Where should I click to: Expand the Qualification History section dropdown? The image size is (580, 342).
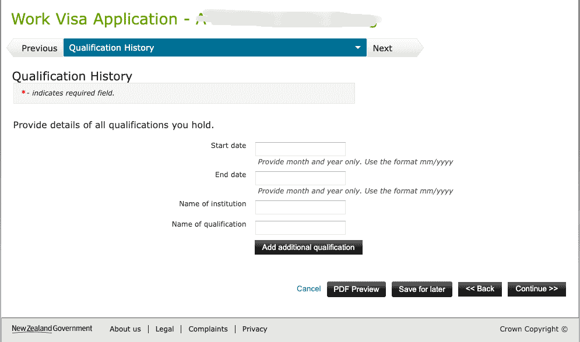tap(358, 48)
